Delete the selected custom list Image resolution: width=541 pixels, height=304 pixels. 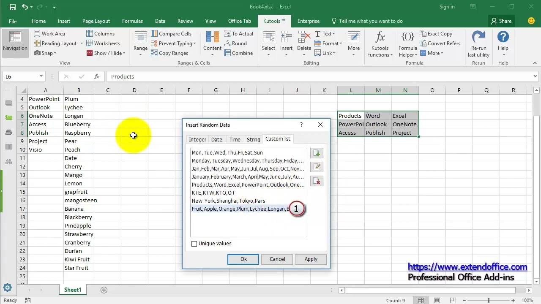pyautogui.click(x=317, y=181)
